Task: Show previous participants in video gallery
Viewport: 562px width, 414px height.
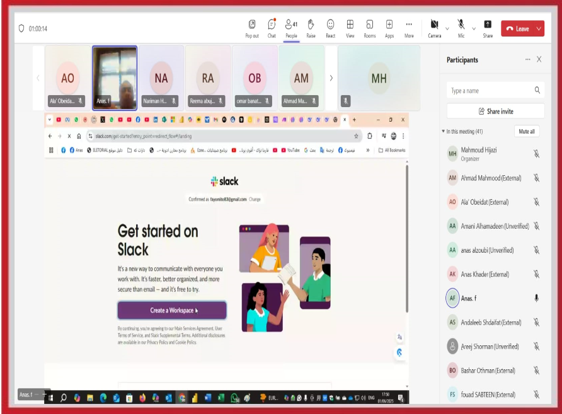Action: tap(38, 78)
